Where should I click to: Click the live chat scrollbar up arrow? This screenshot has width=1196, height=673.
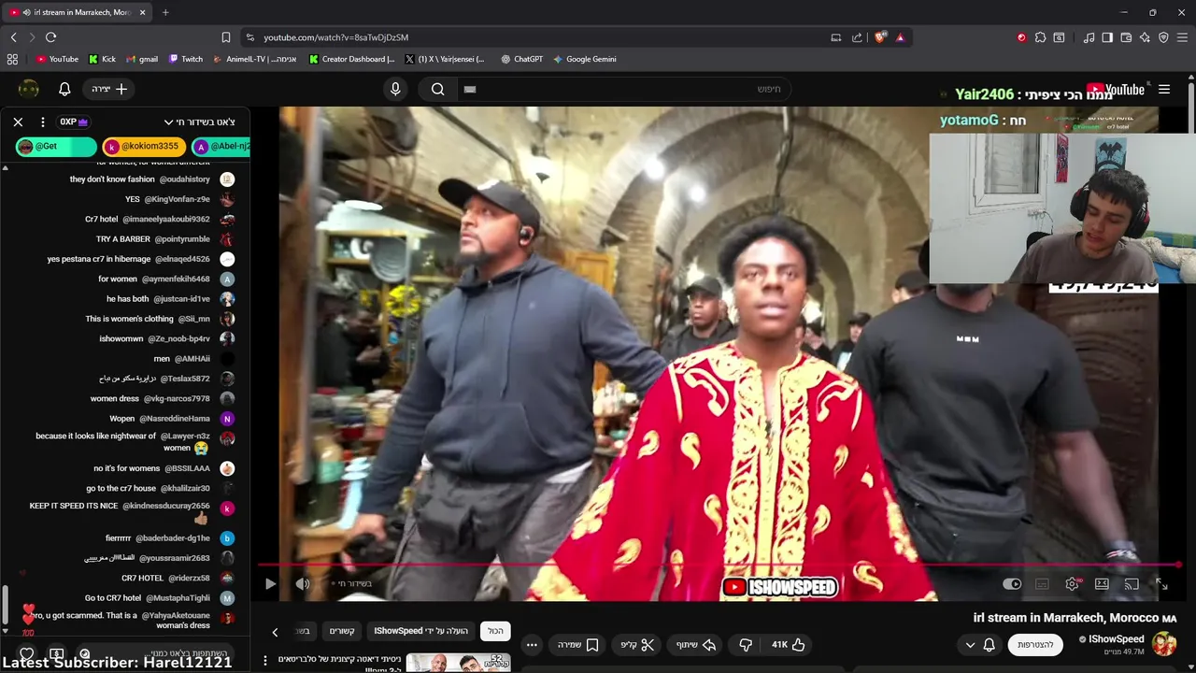(x=5, y=168)
